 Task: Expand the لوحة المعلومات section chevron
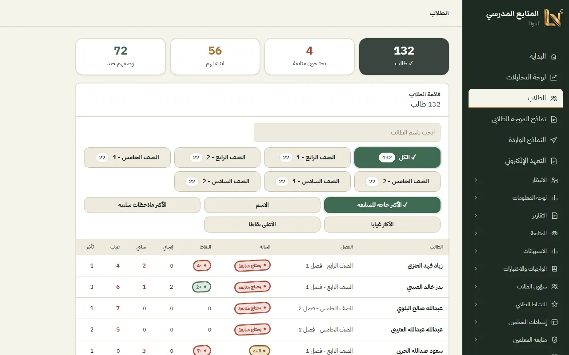pyautogui.click(x=476, y=198)
